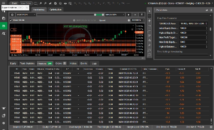Image resolution: width=214 pixels, height=130 pixels.
Task: Toggle the eye viewing options toolbar icon
Action: pyautogui.click(x=65, y=3)
